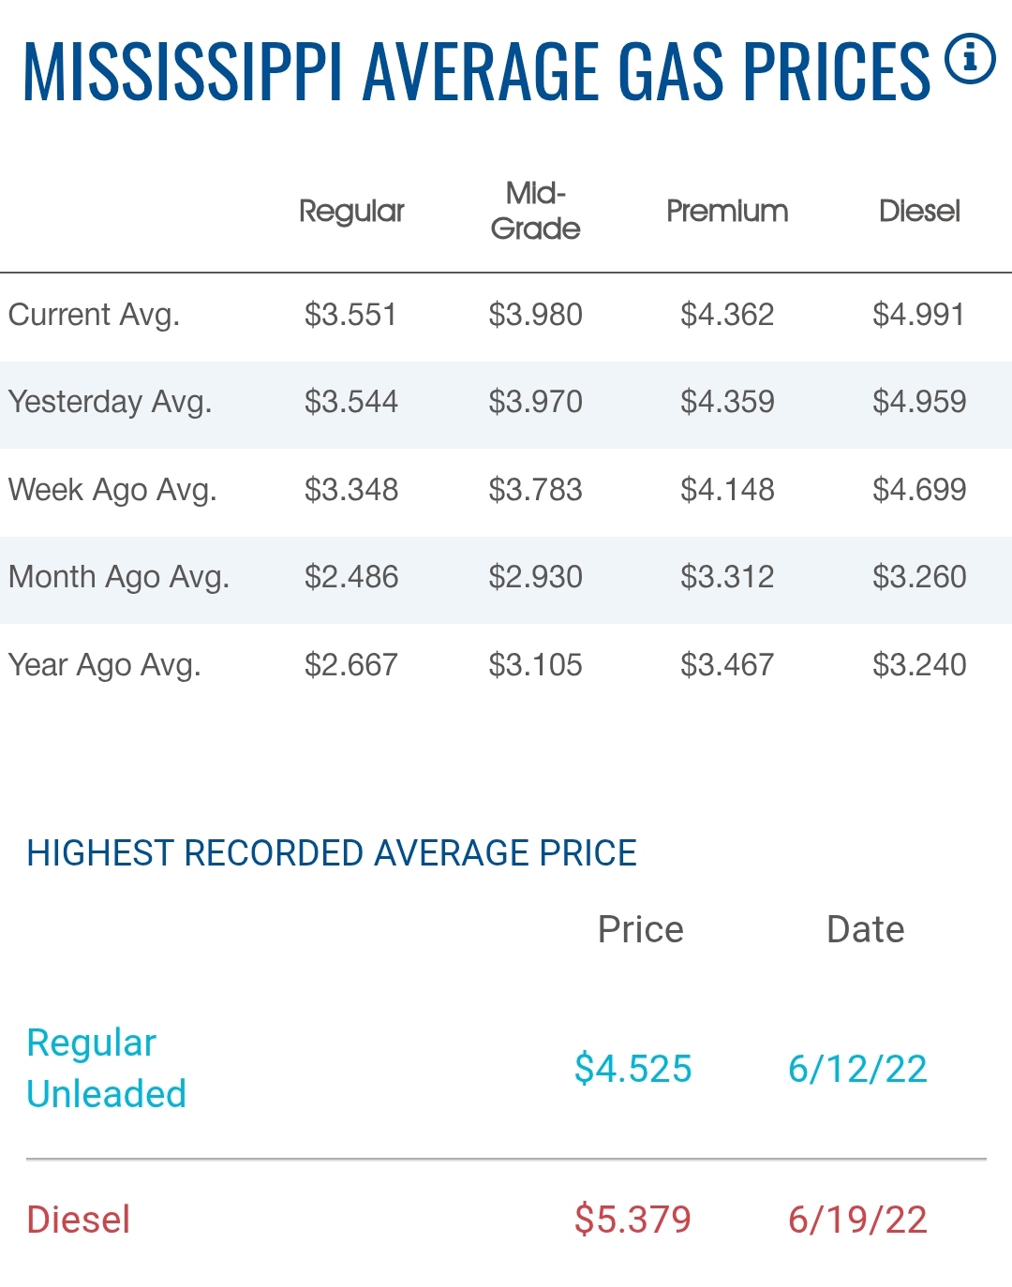Select the Year Ago Avg. row label
This screenshot has height=1287, width=1012.
(104, 665)
